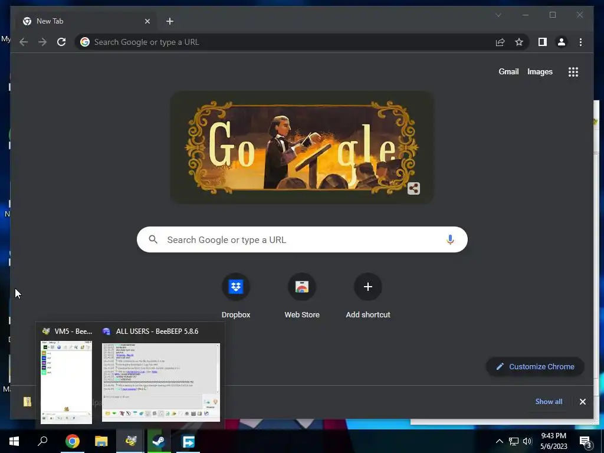Start voice search with the microphone
The width and height of the screenshot is (604, 453).
(x=450, y=239)
